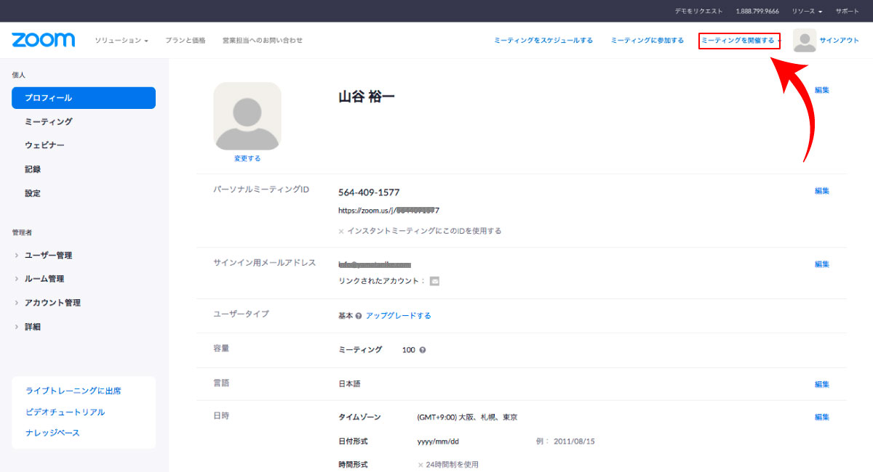Image resolution: width=873 pixels, height=472 pixels.
Task: Click the name 山谷 裕一
Action: [x=367, y=97]
